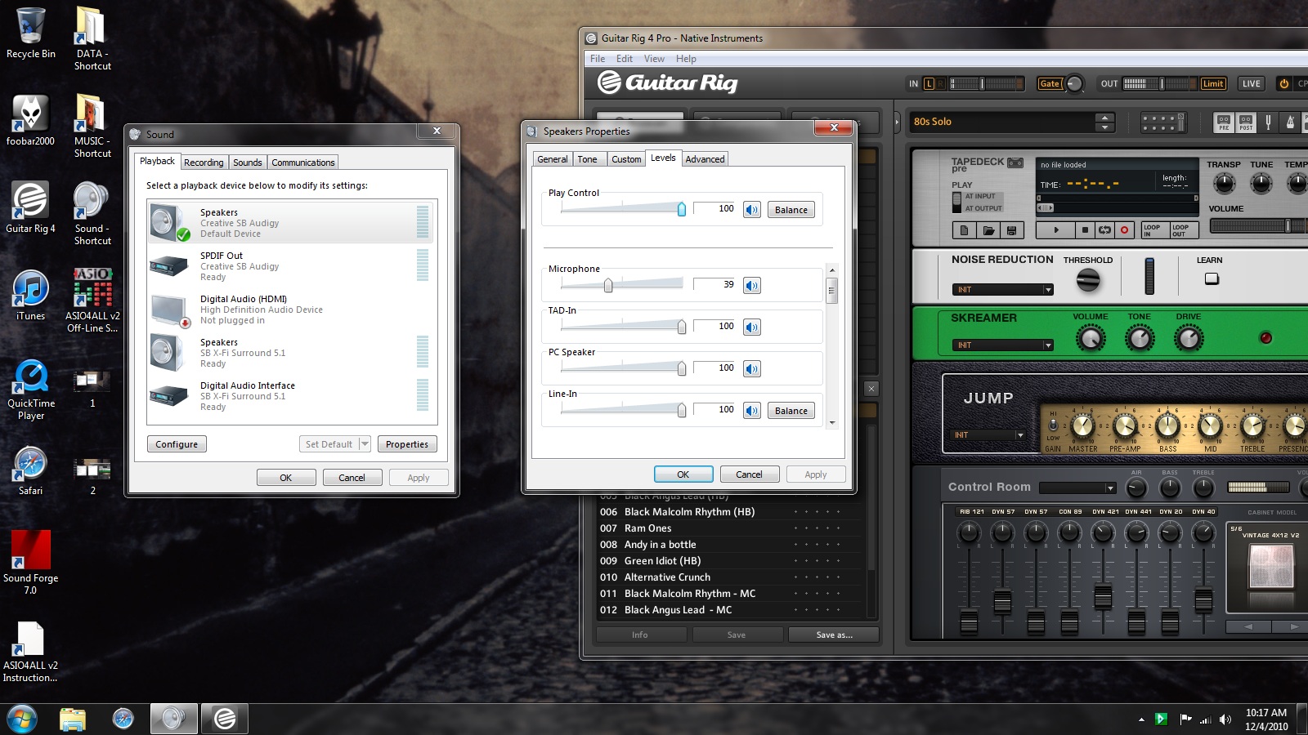The width and height of the screenshot is (1308, 735).
Task: Show the Tapedeck Pre component
Action: 1224,122
